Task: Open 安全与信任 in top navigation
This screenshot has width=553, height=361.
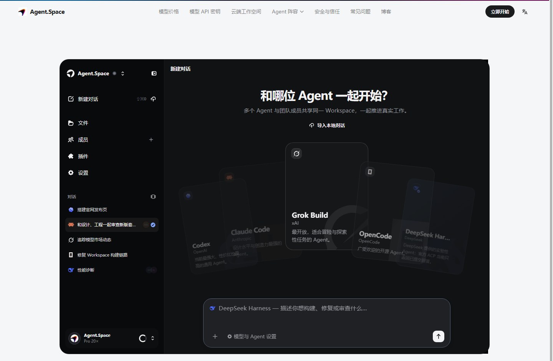Action: point(327,12)
